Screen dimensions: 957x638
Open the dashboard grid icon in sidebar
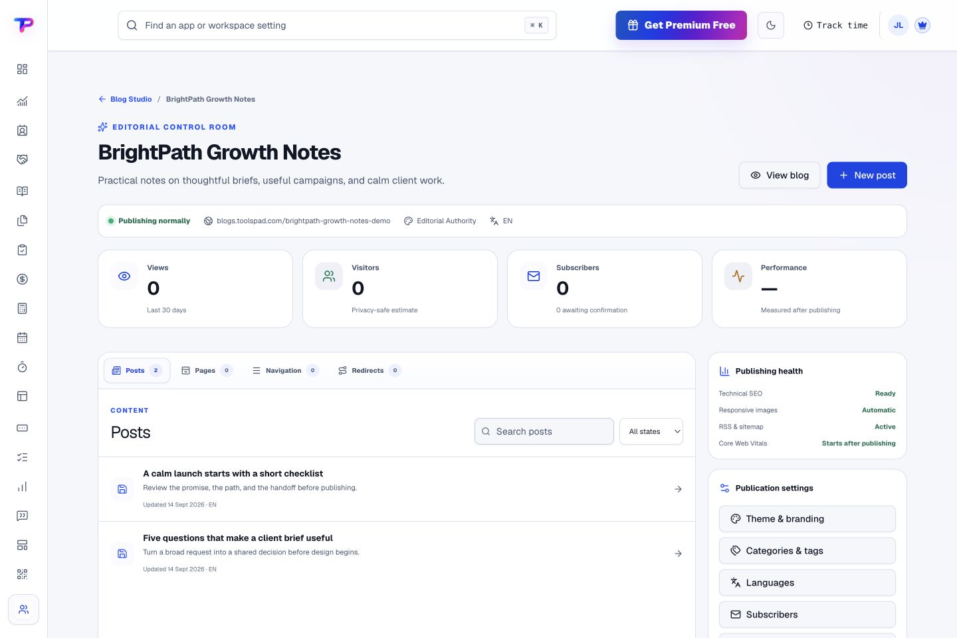click(x=22, y=69)
